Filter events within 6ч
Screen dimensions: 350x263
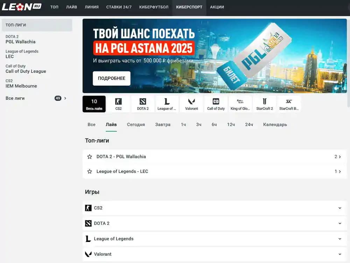(214, 125)
